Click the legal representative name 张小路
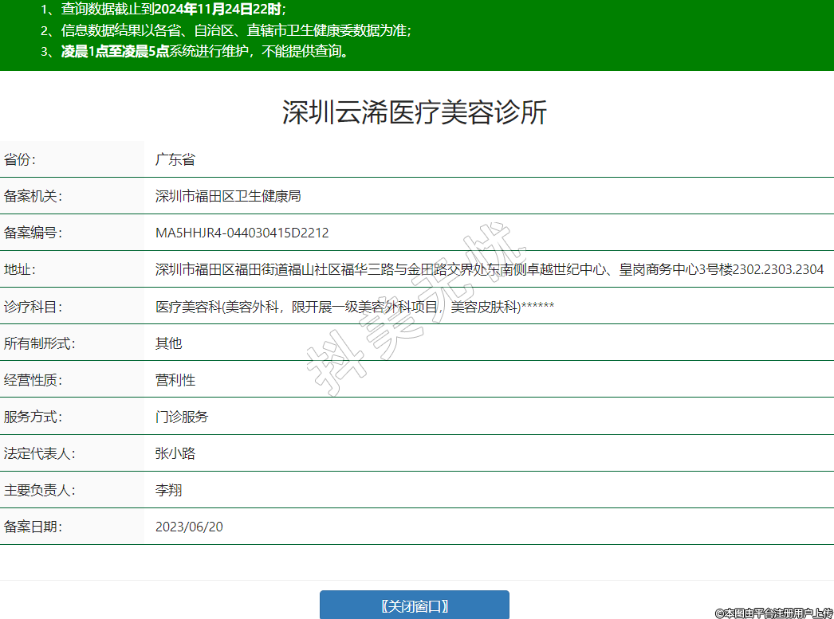The height and width of the screenshot is (619, 834). coord(175,453)
